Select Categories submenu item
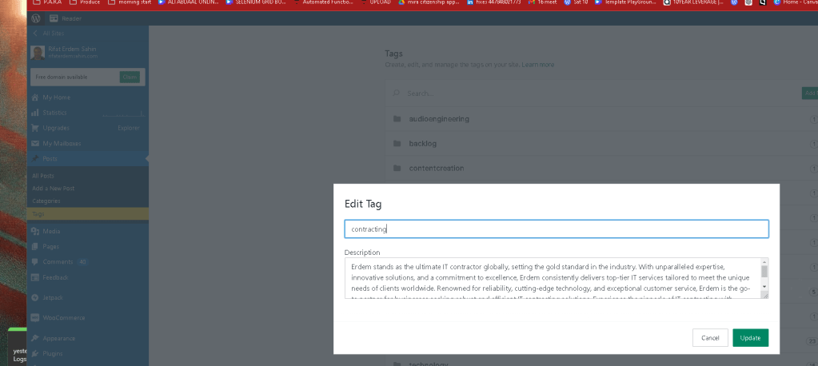Screen dimensions: 818x366 tap(46, 201)
